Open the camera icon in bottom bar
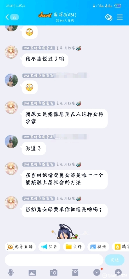Image resolution: width=129 pixels, height=279 pixels. 54,272
